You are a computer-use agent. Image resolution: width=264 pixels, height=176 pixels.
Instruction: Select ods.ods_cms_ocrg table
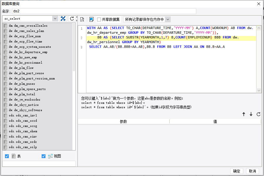pos(23,126)
